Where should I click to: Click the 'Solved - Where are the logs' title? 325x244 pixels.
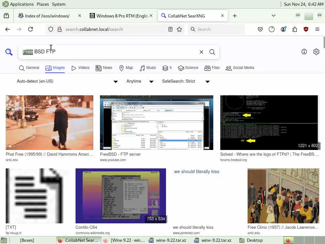pyautogui.click(x=269, y=154)
